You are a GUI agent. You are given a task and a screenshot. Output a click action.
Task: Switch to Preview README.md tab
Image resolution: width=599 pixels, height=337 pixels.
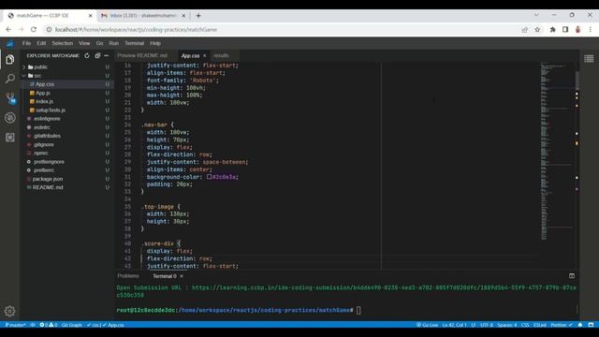142,55
